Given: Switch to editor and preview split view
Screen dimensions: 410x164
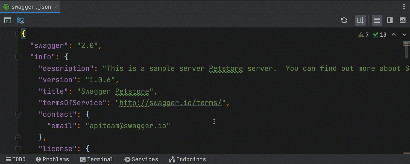Looking at the screenshot, I should 390,20.
